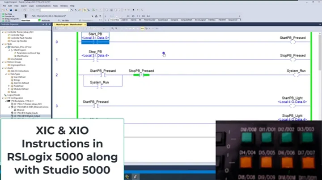Switch to the MainProgram - MainRoutine tab
Screen dimensions: 322x180
pyautogui.click(x=69, y=25)
